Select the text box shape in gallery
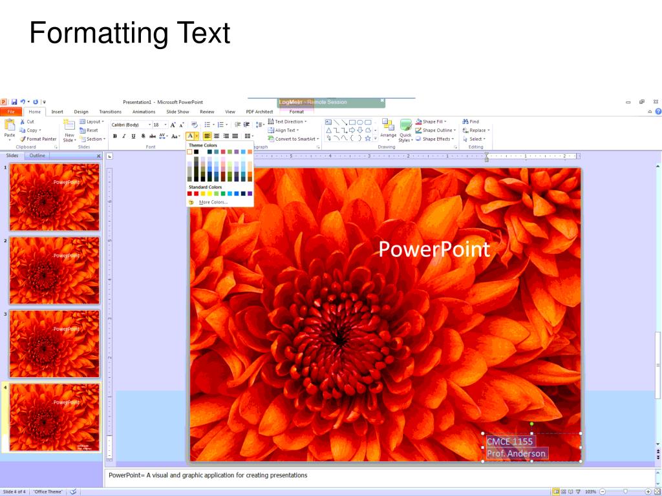The width and height of the screenshot is (662, 496). pos(328,122)
